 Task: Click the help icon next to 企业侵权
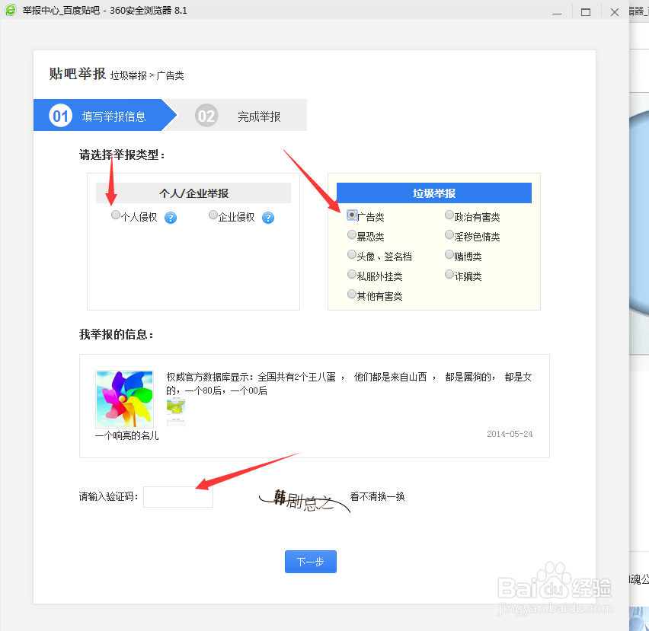(268, 218)
